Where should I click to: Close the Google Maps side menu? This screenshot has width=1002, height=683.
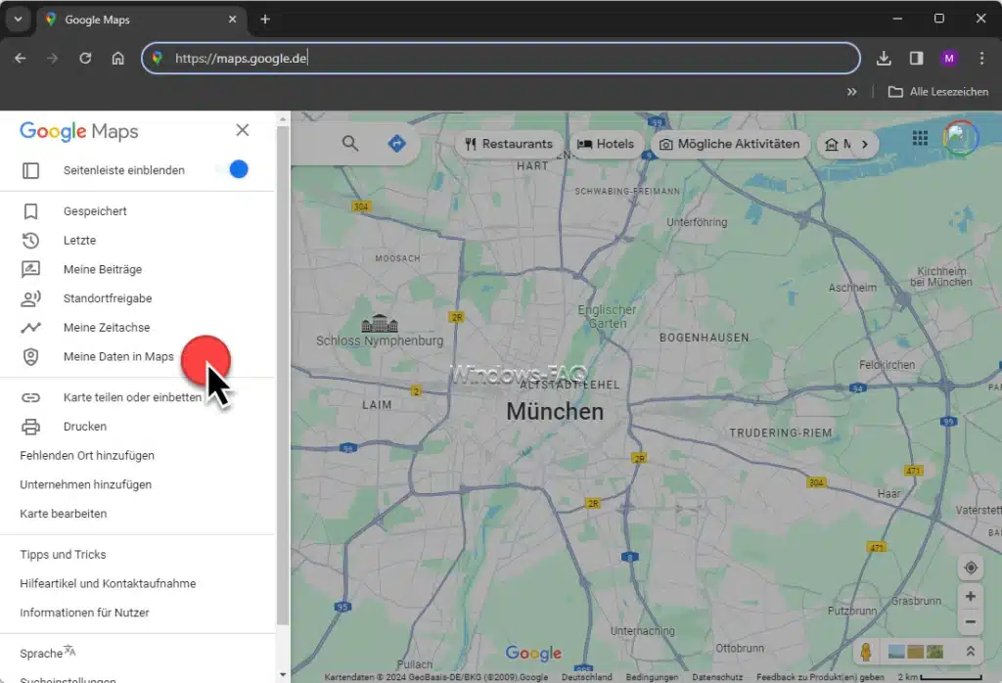243,130
